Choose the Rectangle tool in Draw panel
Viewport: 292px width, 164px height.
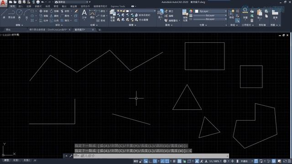pyautogui.click(x=32, y=11)
